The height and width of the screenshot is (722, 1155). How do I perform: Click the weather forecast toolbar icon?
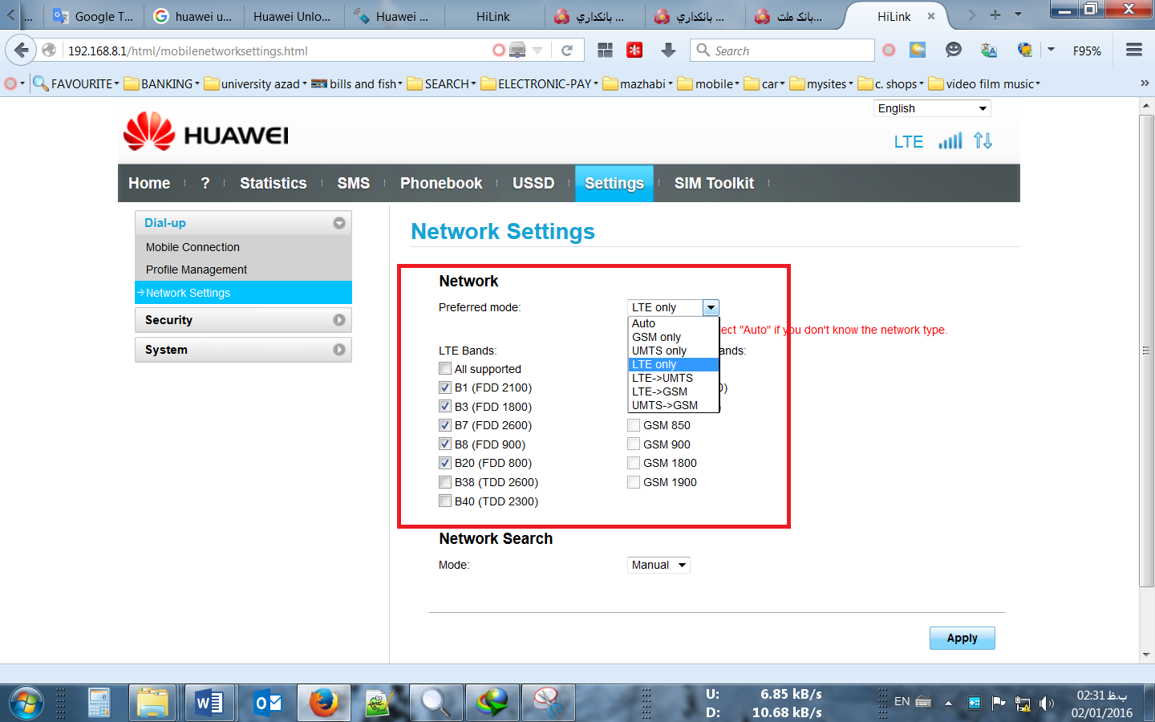(918, 51)
